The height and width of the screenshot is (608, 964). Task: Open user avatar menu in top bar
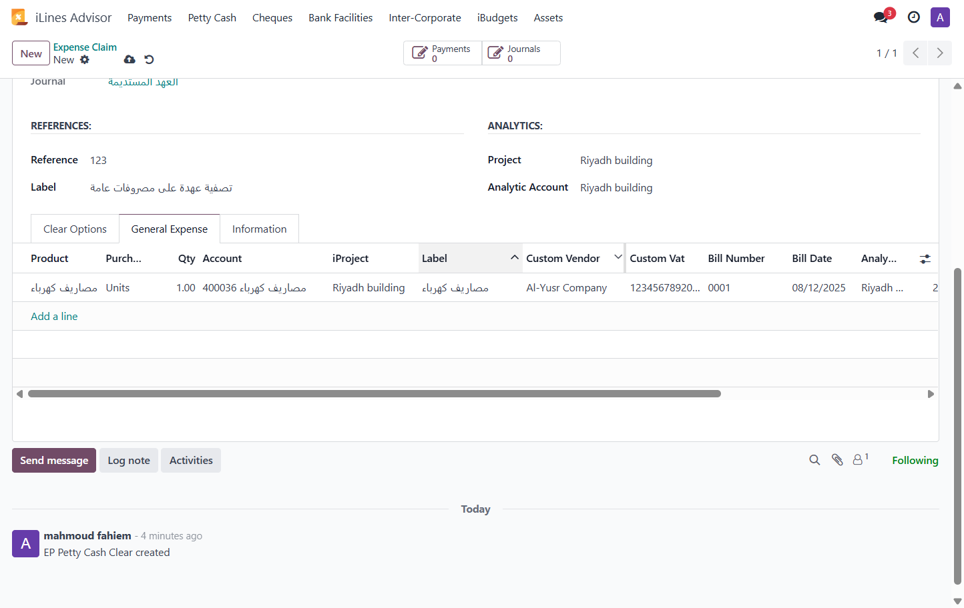940,17
